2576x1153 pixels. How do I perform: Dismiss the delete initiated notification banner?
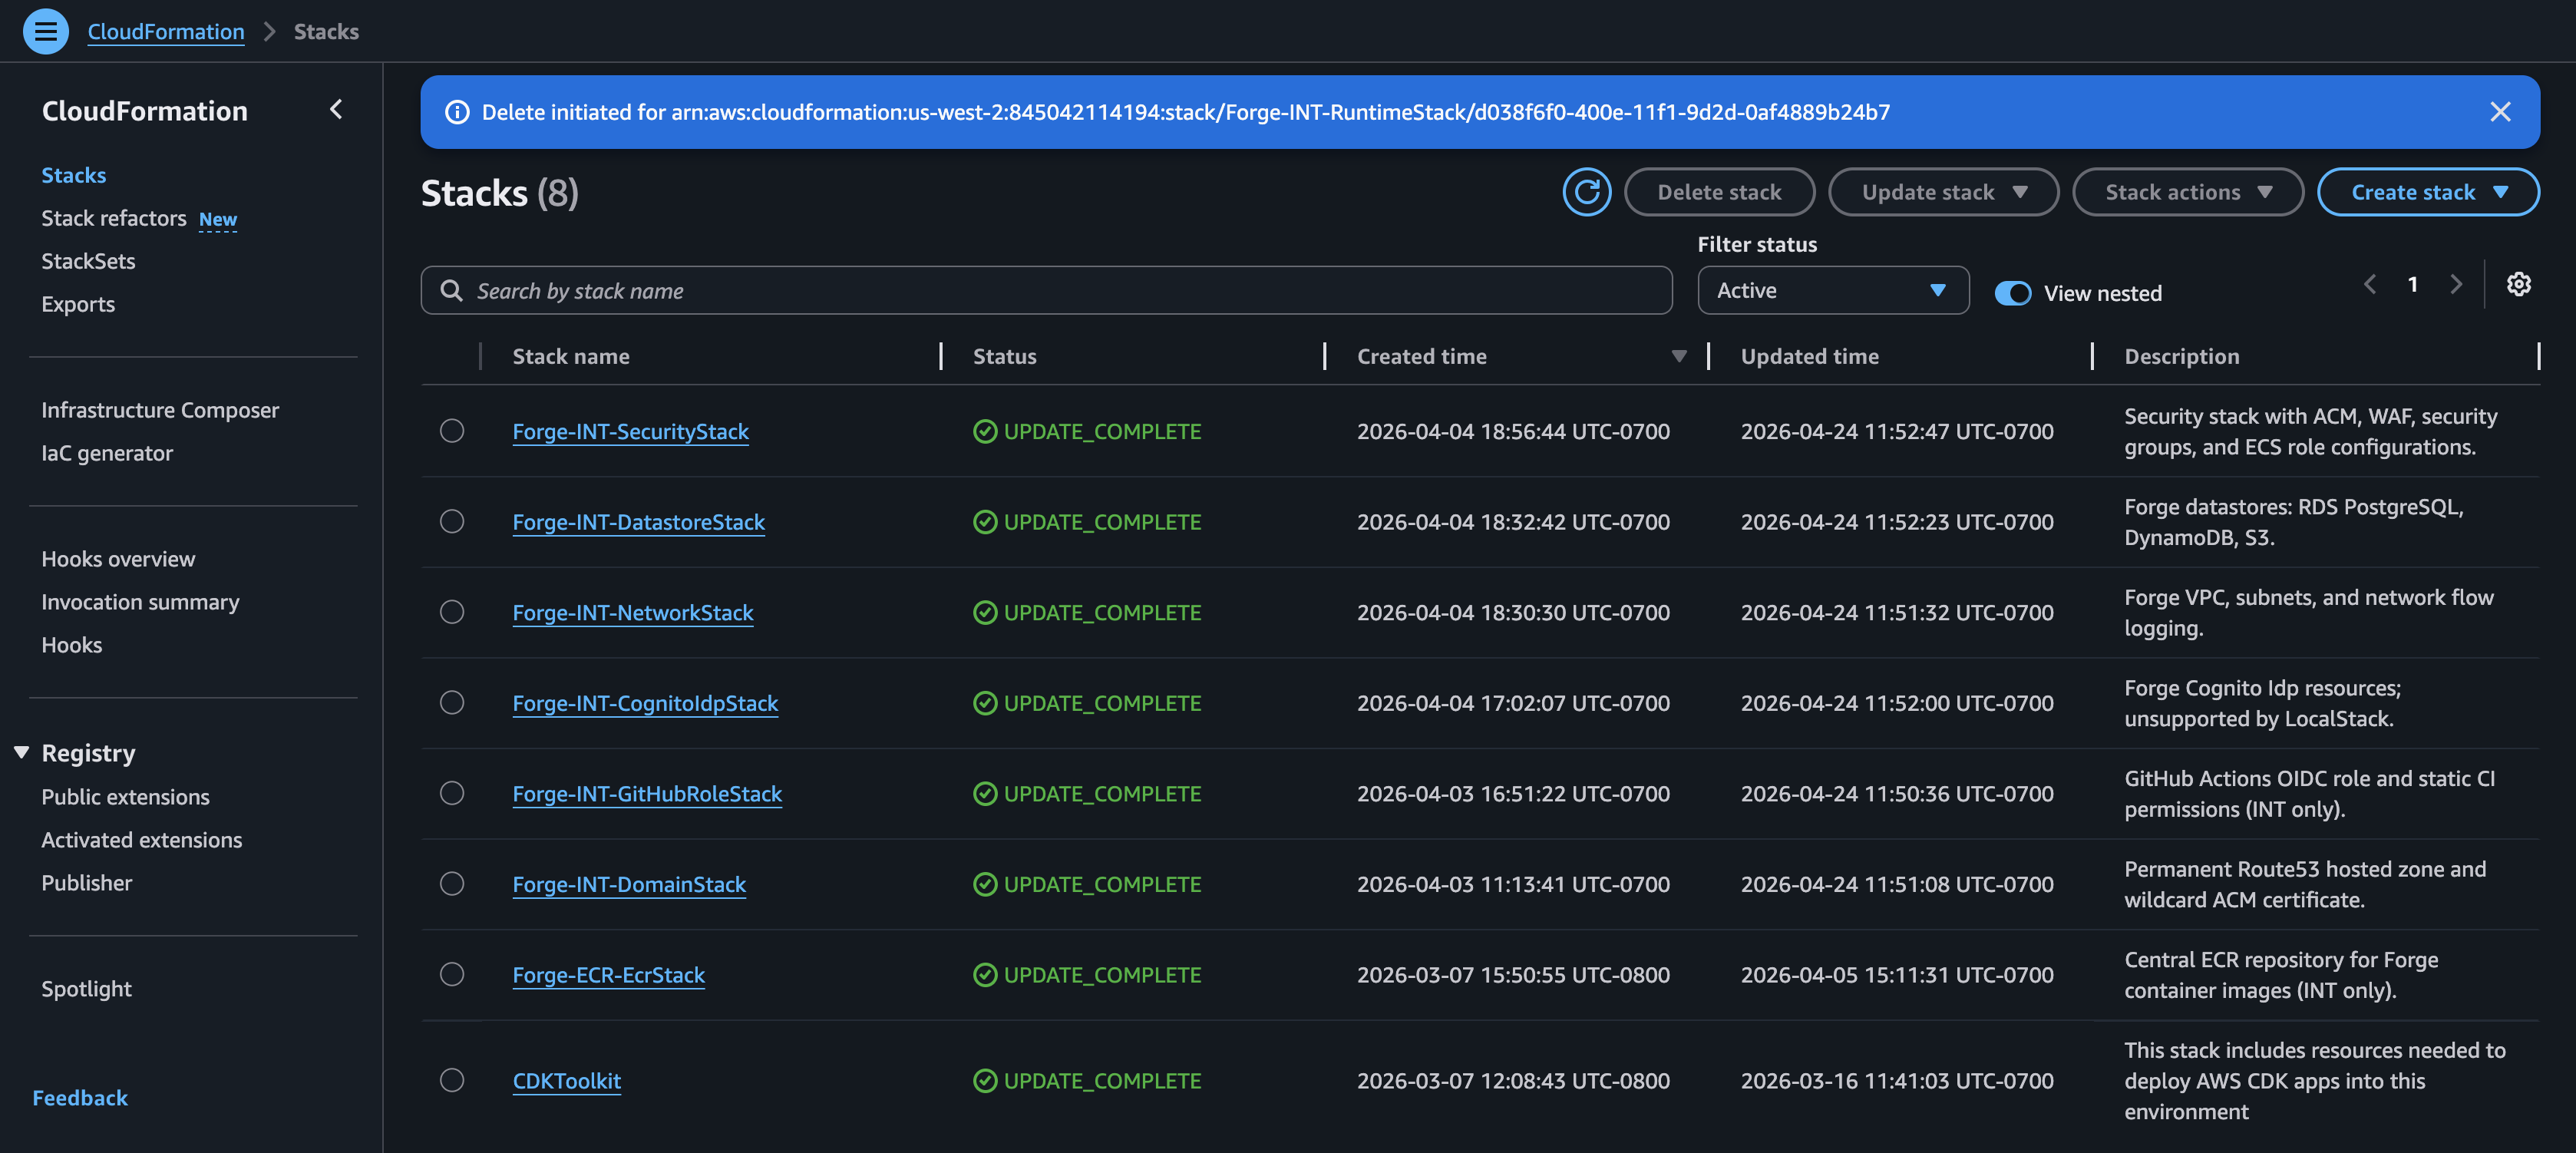click(x=2499, y=112)
